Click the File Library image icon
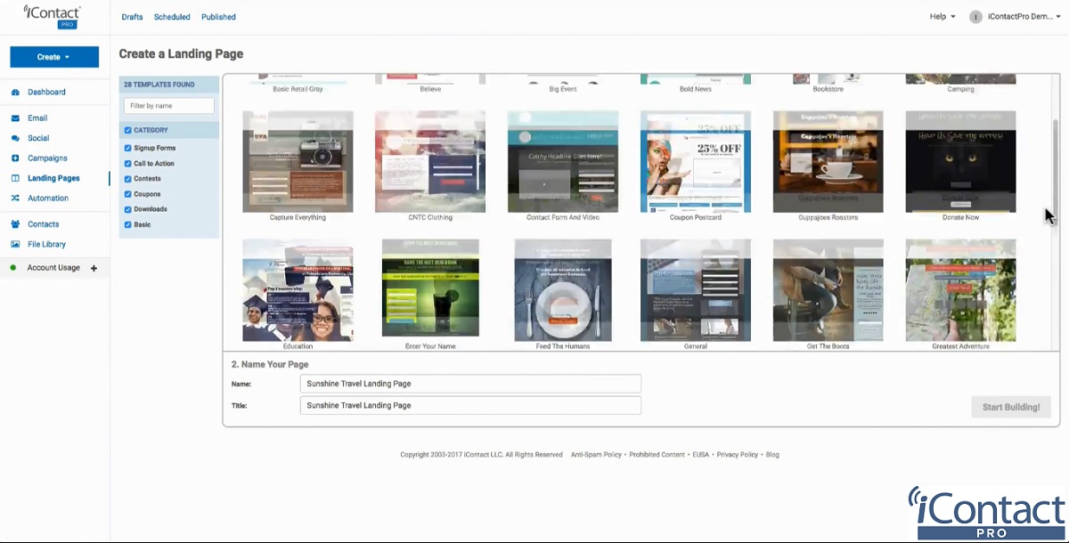Image resolution: width=1069 pixels, height=543 pixels. [x=15, y=245]
